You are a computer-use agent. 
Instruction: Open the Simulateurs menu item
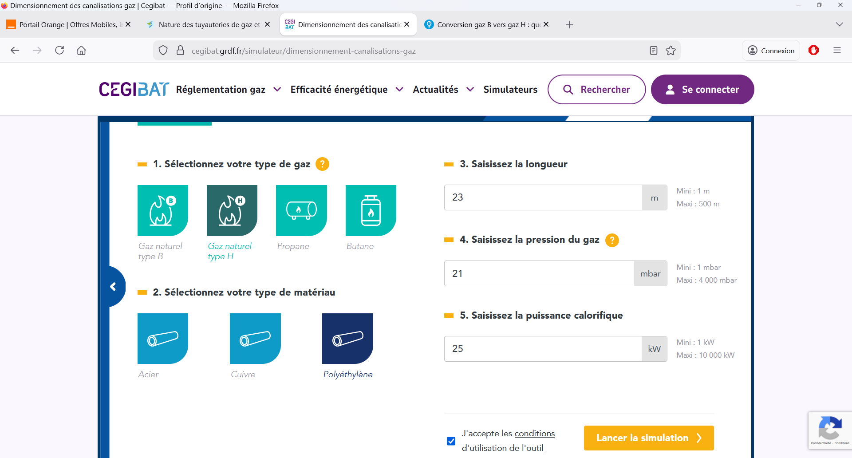point(510,90)
